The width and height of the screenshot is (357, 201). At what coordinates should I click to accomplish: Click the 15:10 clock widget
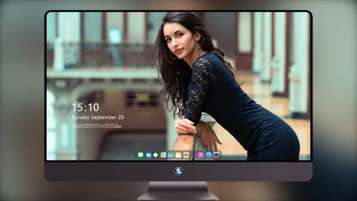[85, 107]
